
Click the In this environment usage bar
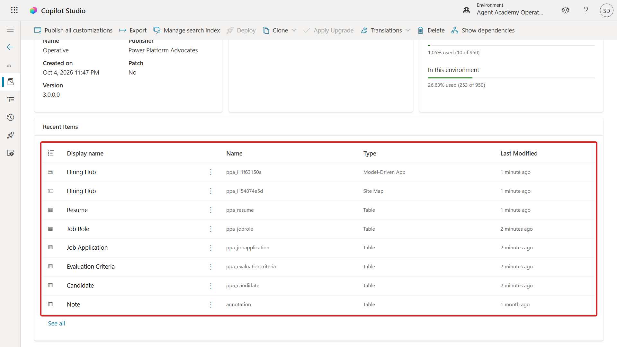511,78
